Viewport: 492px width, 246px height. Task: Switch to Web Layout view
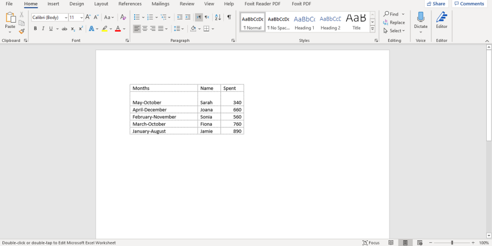(x=420, y=243)
